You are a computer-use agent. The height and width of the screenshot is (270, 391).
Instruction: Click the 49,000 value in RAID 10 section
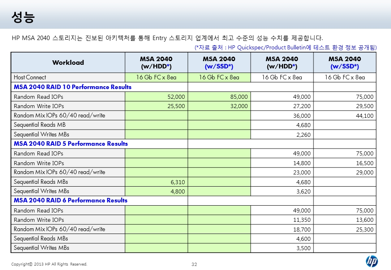[282, 97]
